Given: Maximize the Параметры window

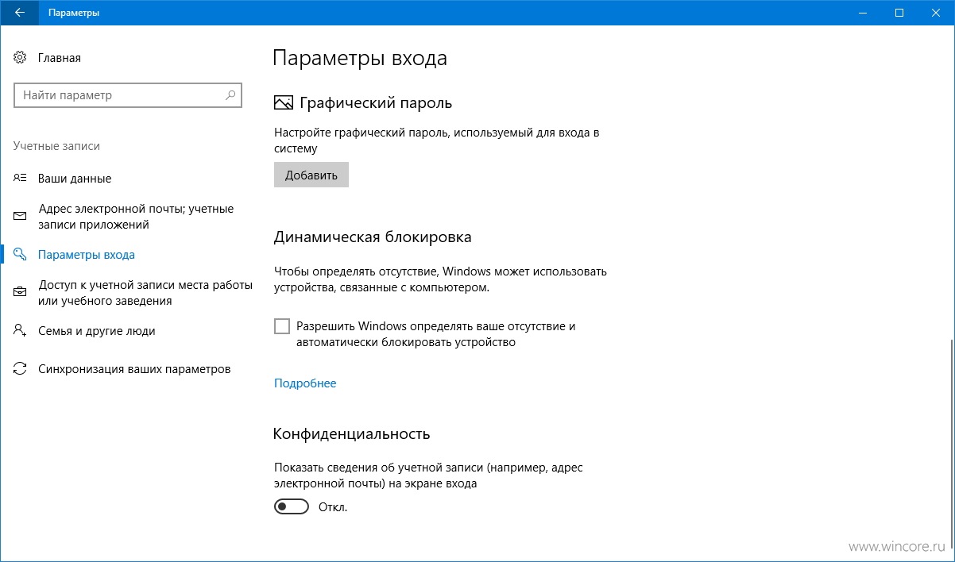Looking at the screenshot, I should coord(899,13).
